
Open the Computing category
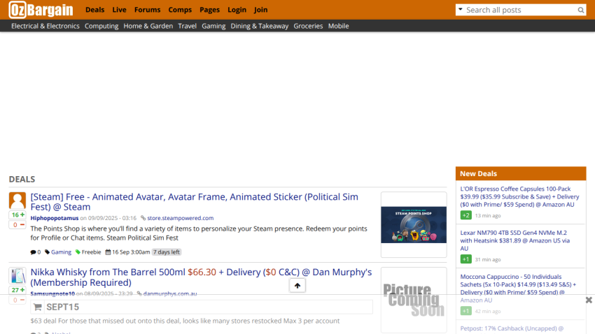101,26
